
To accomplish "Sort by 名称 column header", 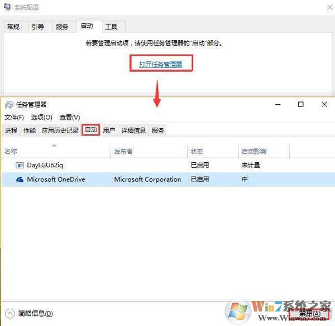I will [x=56, y=151].
